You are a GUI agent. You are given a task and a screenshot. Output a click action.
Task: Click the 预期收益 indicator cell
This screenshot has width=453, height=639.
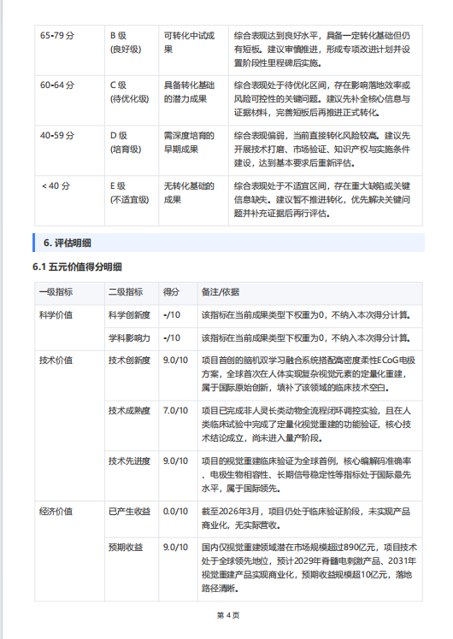tap(132, 569)
